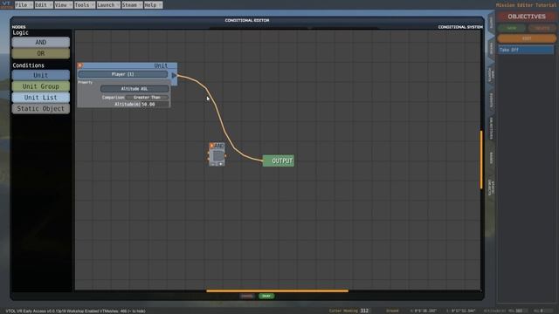559x314 pixels.
Task: Switch to the third vertical side tab
Action: [x=491, y=75]
